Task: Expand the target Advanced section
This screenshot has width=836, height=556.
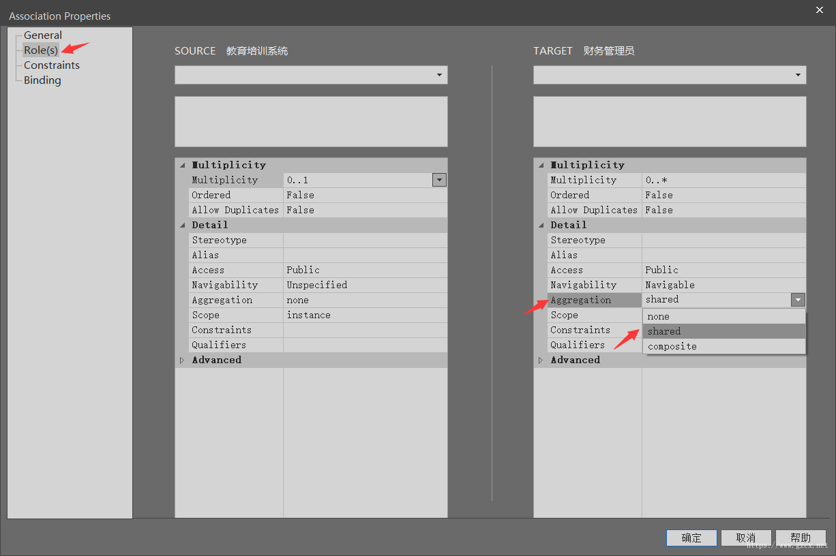Action: pyautogui.click(x=541, y=360)
